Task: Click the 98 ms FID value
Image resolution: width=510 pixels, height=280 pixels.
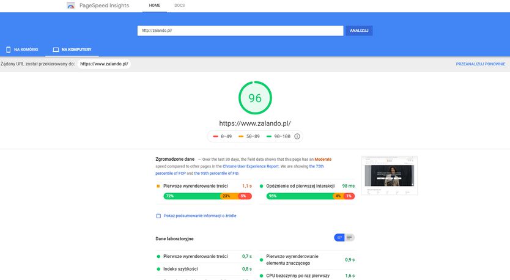Action: [349, 186]
